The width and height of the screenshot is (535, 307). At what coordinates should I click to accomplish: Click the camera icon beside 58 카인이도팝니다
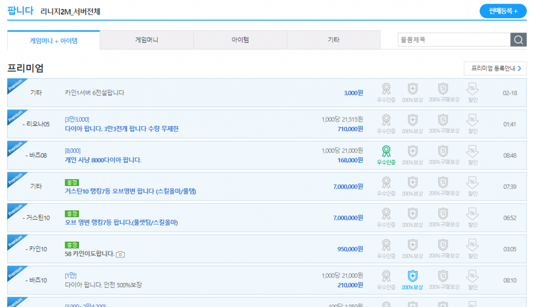tap(120, 254)
